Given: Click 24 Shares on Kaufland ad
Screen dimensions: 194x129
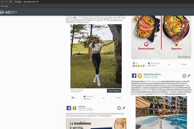Looking at the screenshot, I should click(x=152, y=66).
